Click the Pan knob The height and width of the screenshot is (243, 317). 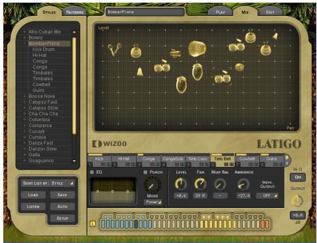[200, 184]
